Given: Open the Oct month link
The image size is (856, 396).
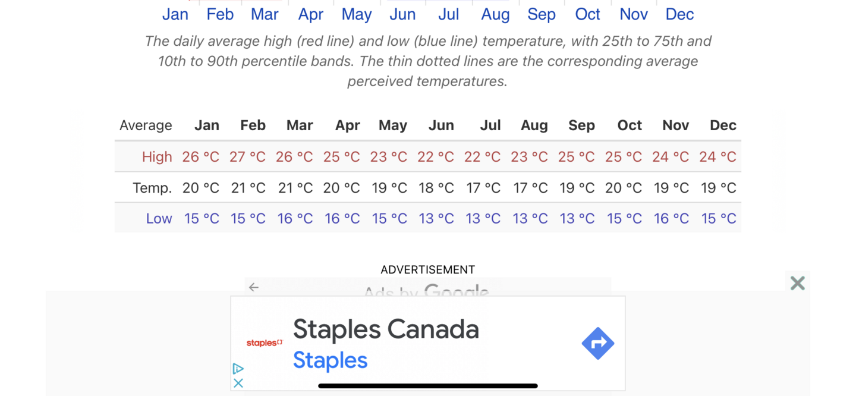Looking at the screenshot, I should point(588,14).
